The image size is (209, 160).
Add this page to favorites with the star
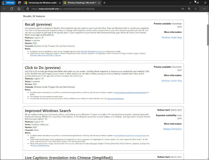(x=196, y=9)
